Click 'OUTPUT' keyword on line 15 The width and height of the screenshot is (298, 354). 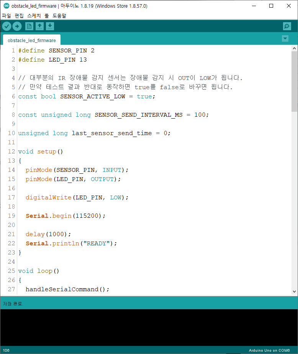(x=102, y=179)
